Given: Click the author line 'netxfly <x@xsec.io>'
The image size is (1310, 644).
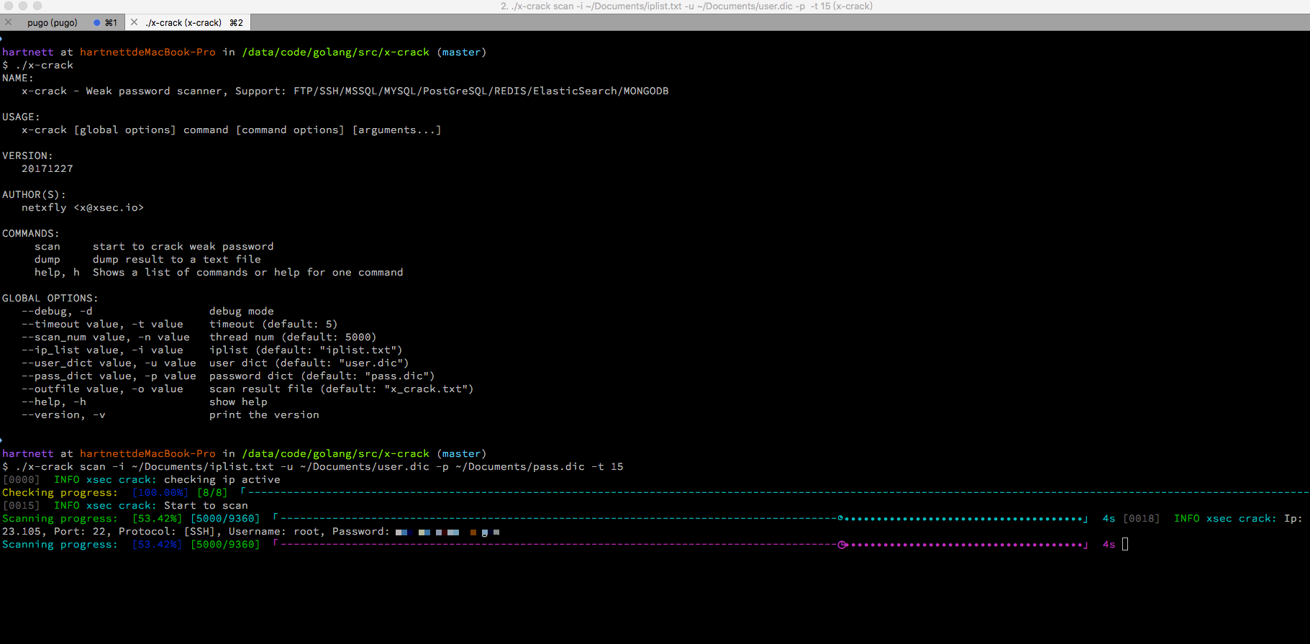Looking at the screenshot, I should pyautogui.click(x=82, y=207).
